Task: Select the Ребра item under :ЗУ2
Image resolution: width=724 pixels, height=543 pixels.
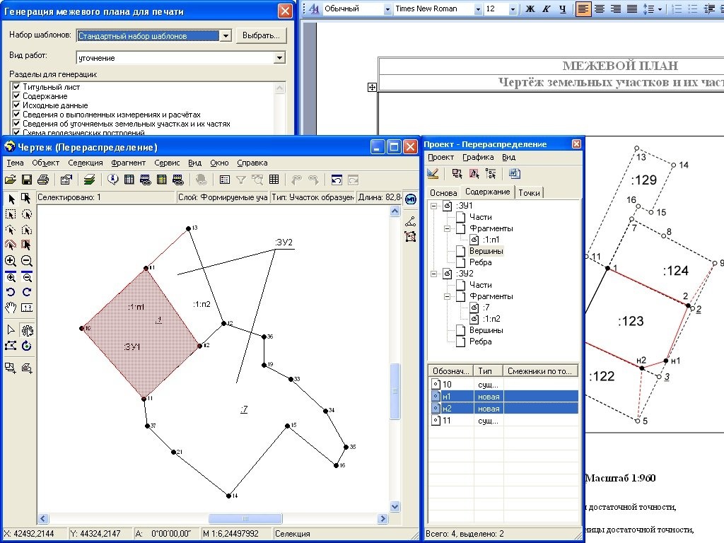Action: click(x=480, y=341)
